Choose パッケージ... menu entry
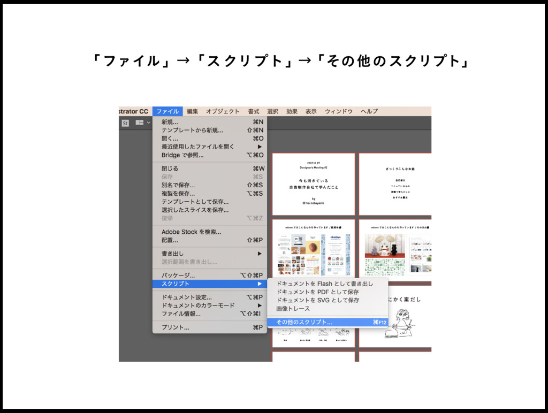 [210, 276]
